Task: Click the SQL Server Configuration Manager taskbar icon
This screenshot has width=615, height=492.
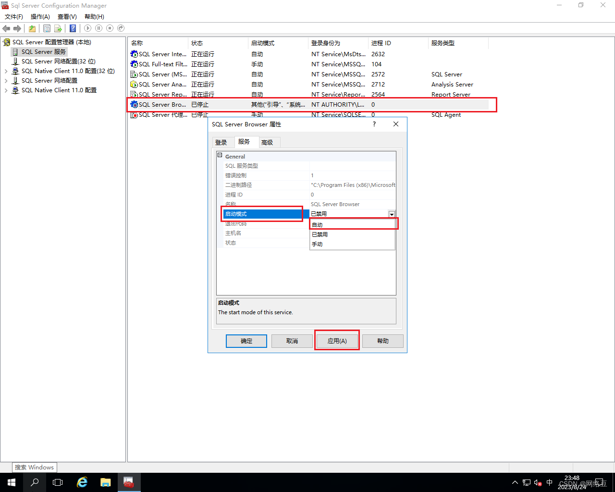Action: pyautogui.click(x=129, y=482)
